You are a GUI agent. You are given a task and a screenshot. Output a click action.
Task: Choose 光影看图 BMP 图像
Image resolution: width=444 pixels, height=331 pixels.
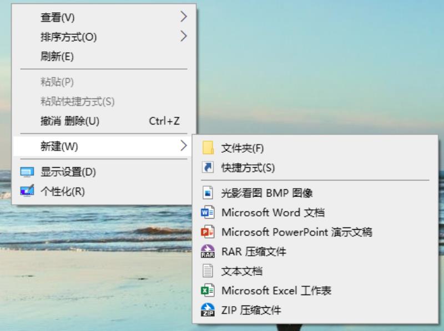[315, 193]
